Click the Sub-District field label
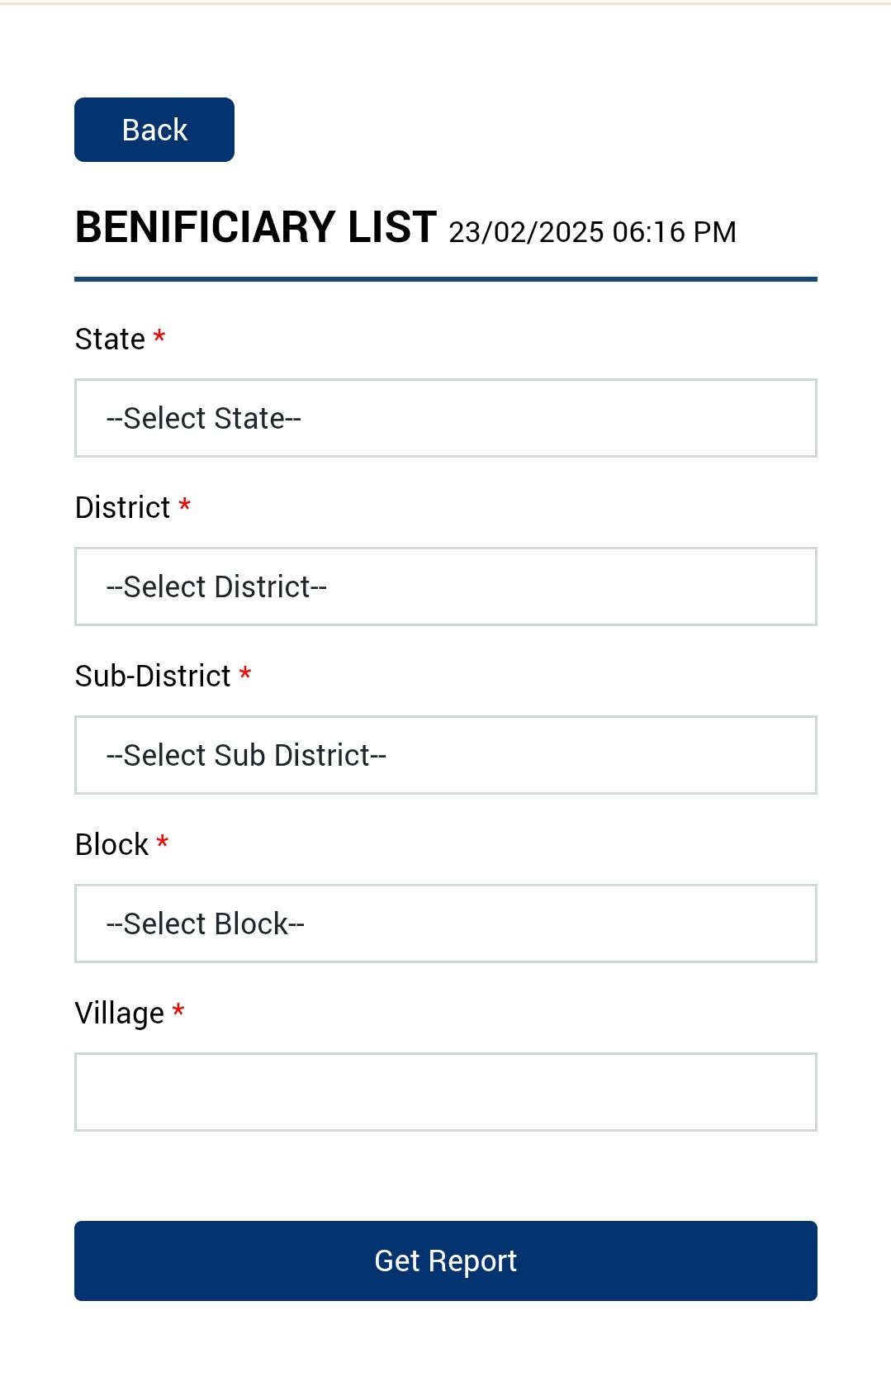The height and width of the screenshot is (1377, 891). point(153,677)
